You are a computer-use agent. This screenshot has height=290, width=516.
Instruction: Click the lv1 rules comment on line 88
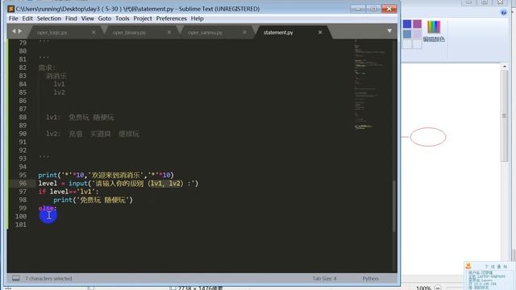tap(80, 117)
